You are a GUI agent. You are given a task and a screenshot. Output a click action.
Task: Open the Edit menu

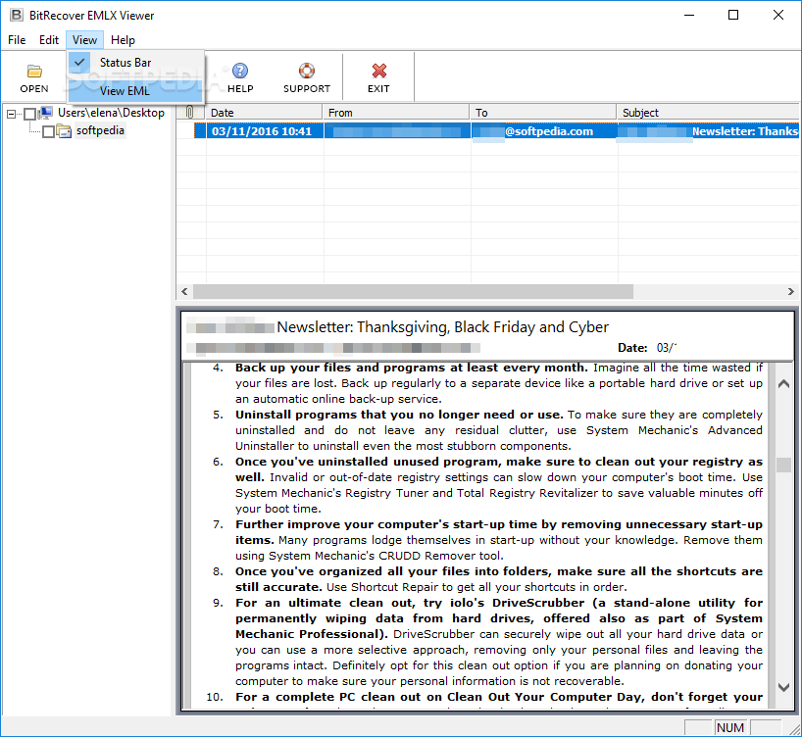[x=49, y=40]
